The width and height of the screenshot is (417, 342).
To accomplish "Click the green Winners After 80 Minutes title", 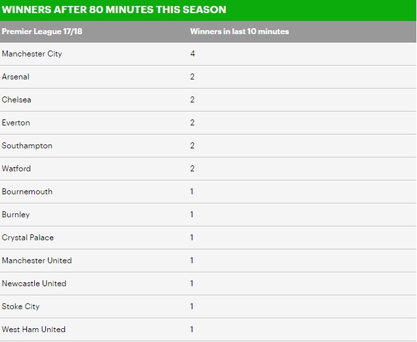I will click(x=114, y=10).
